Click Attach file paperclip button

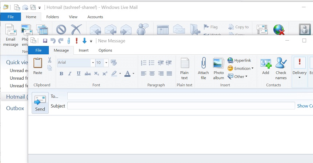pos(203,68)
